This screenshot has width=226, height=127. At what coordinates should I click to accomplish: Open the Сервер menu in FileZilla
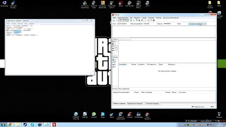(144, 18)
